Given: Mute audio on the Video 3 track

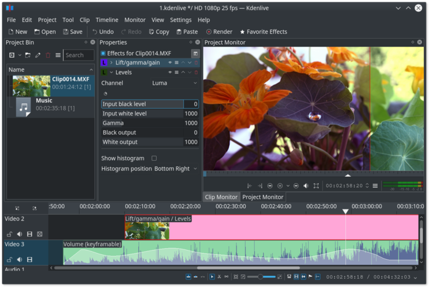Looking at the screenshot, I should coord(20,260).
